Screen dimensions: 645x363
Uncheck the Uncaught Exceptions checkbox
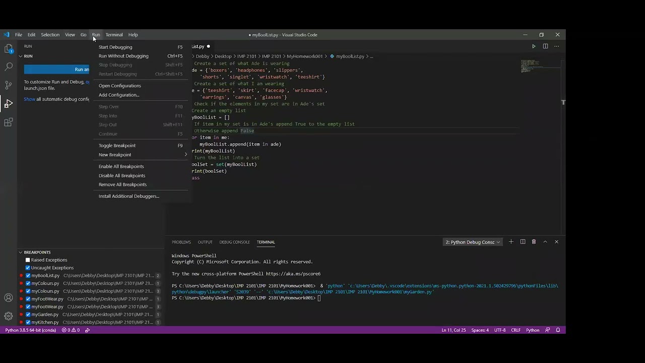pyautogui.click(x=28, y=268)
